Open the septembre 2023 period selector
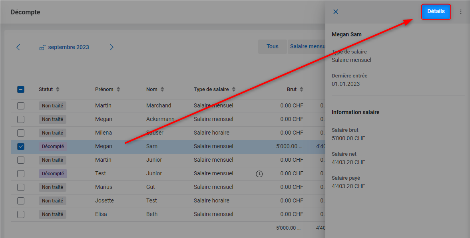Viewport: 470px width, 238px height. pyautogui.click(x=68, y=47)
